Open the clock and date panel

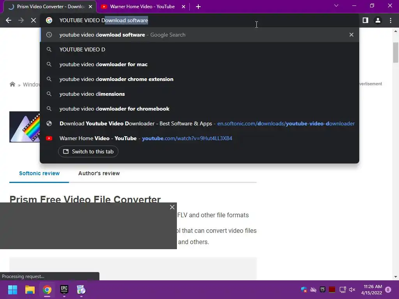pyautogui.click(x=371, y=290)
